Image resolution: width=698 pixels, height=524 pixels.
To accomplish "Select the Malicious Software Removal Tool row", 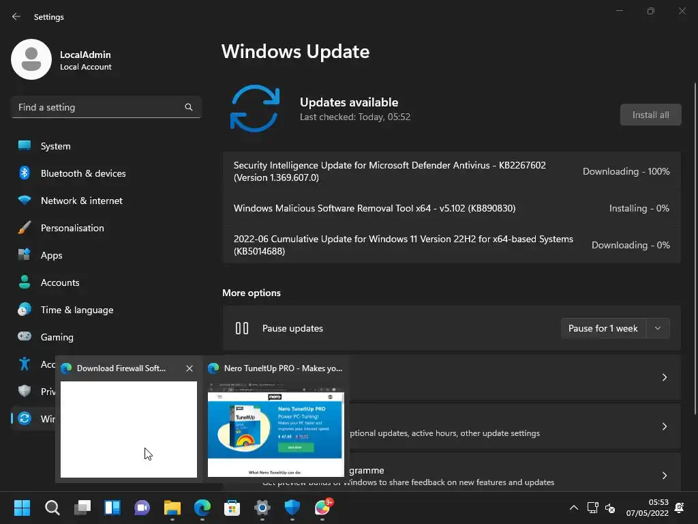I will pos(451,209).
